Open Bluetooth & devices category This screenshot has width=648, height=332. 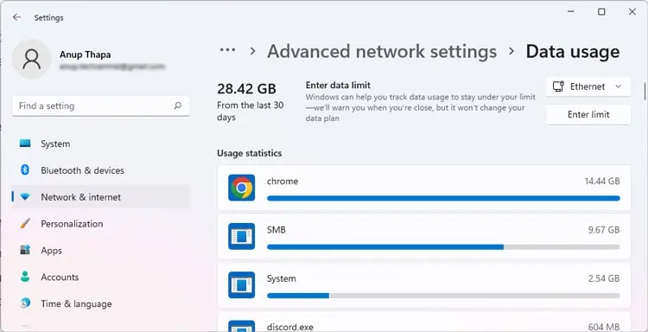pyautogui.click(x=100, y=170)
